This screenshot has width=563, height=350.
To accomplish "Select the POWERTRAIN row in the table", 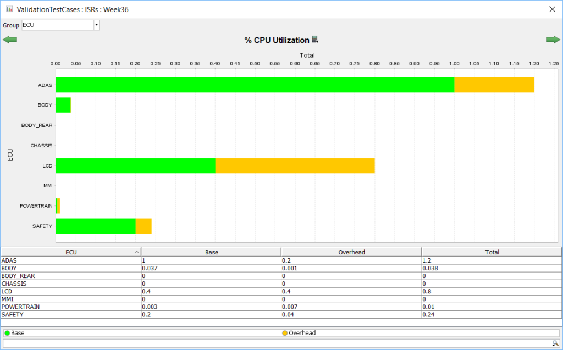I will tap(281, 307).
